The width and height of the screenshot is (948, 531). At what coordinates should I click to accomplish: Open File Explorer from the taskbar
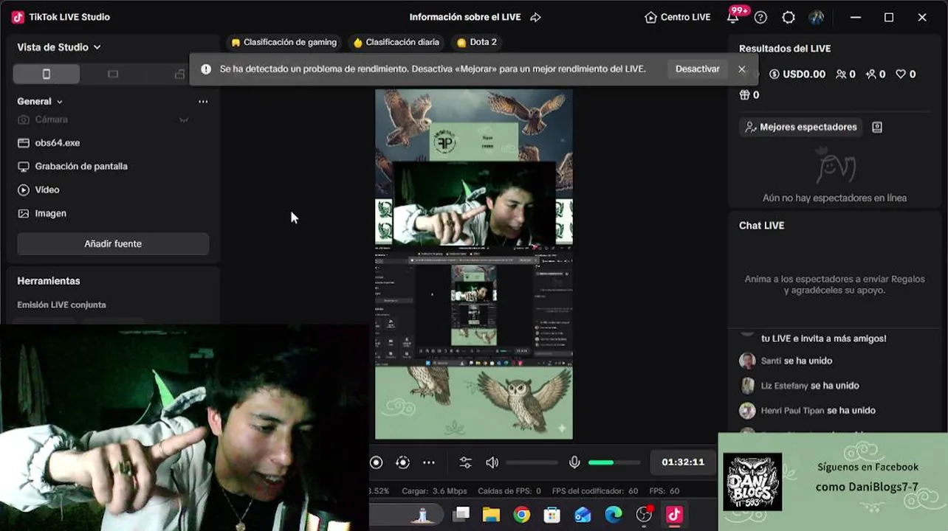pyautogui.click(x=491, y=515)
